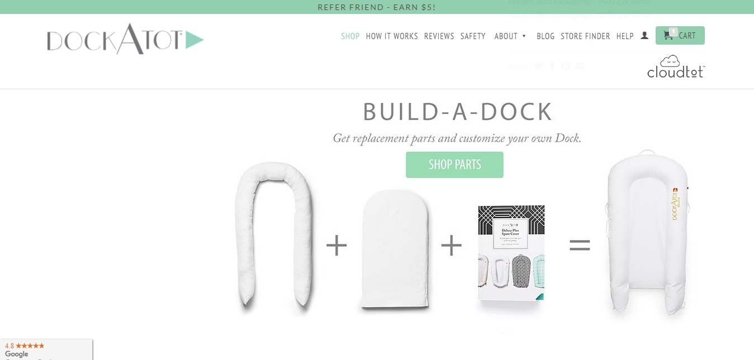
Task: Open the Shop menu item
Action: click(350, 36)
